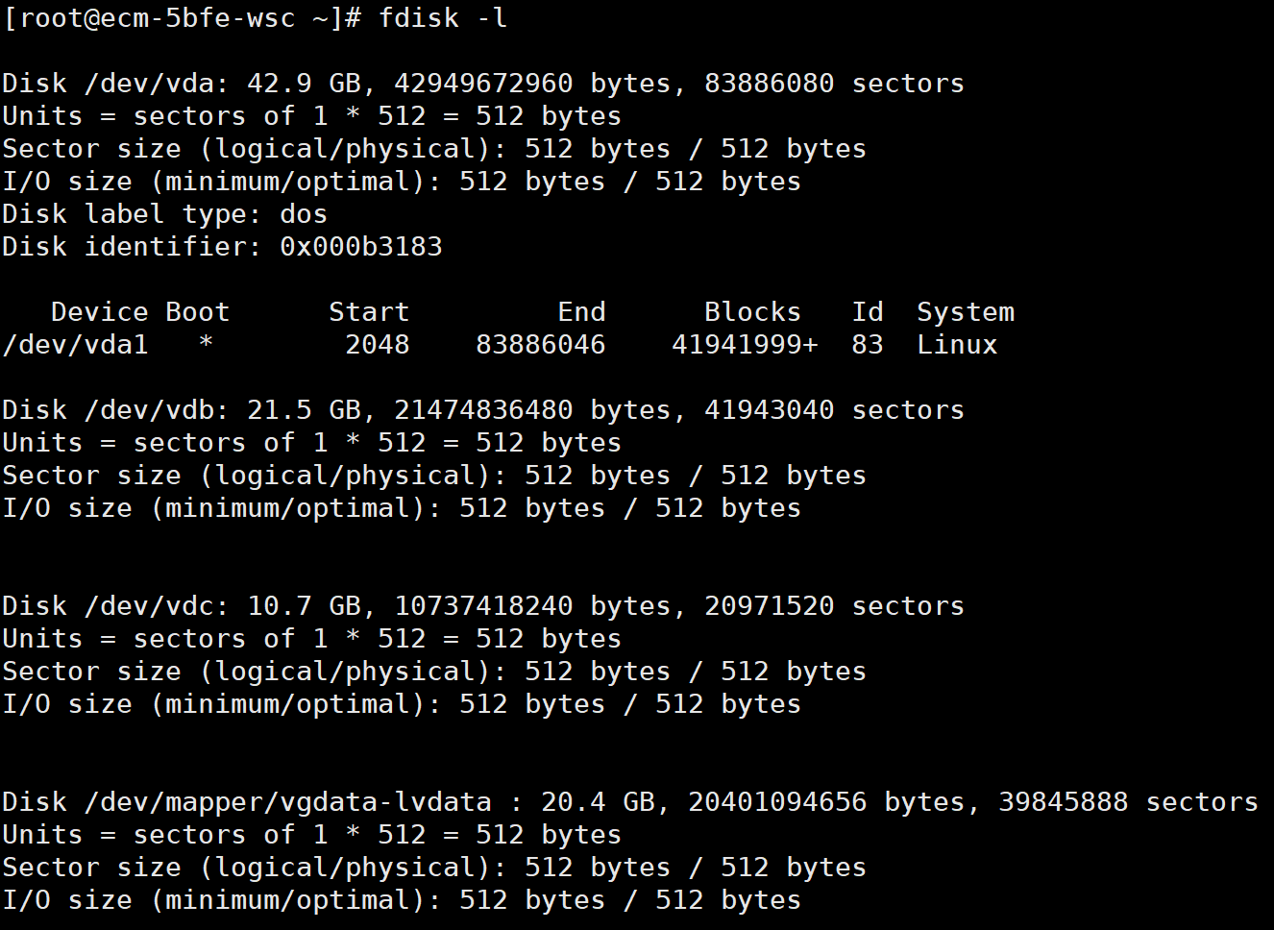1274x930 pixels.
Task: Click the Linux system type text
Action: pyautogui.click(x=957, y=345)
